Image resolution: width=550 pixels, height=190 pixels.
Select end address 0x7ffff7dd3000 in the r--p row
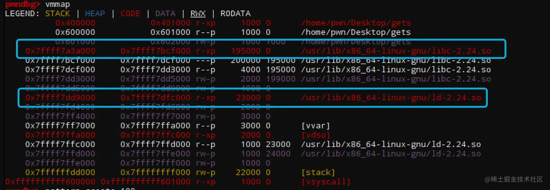click(x=155, y=69)
